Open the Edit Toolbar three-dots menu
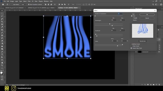Image resolution: width=163 pixels, height=91 pixels. pos(2,68)
